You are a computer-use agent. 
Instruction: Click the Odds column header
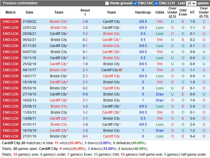160,12
